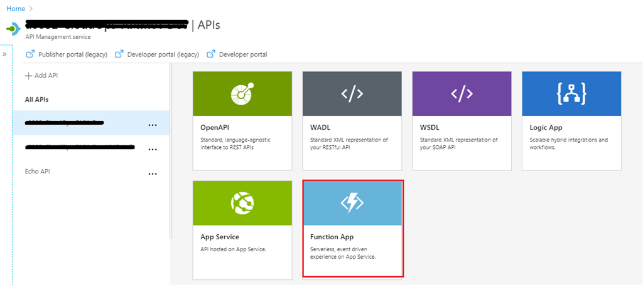The height and width of the screenshot is (285, 643).
Task: Click the Logic App tile icon
Action: coord(571,93)
